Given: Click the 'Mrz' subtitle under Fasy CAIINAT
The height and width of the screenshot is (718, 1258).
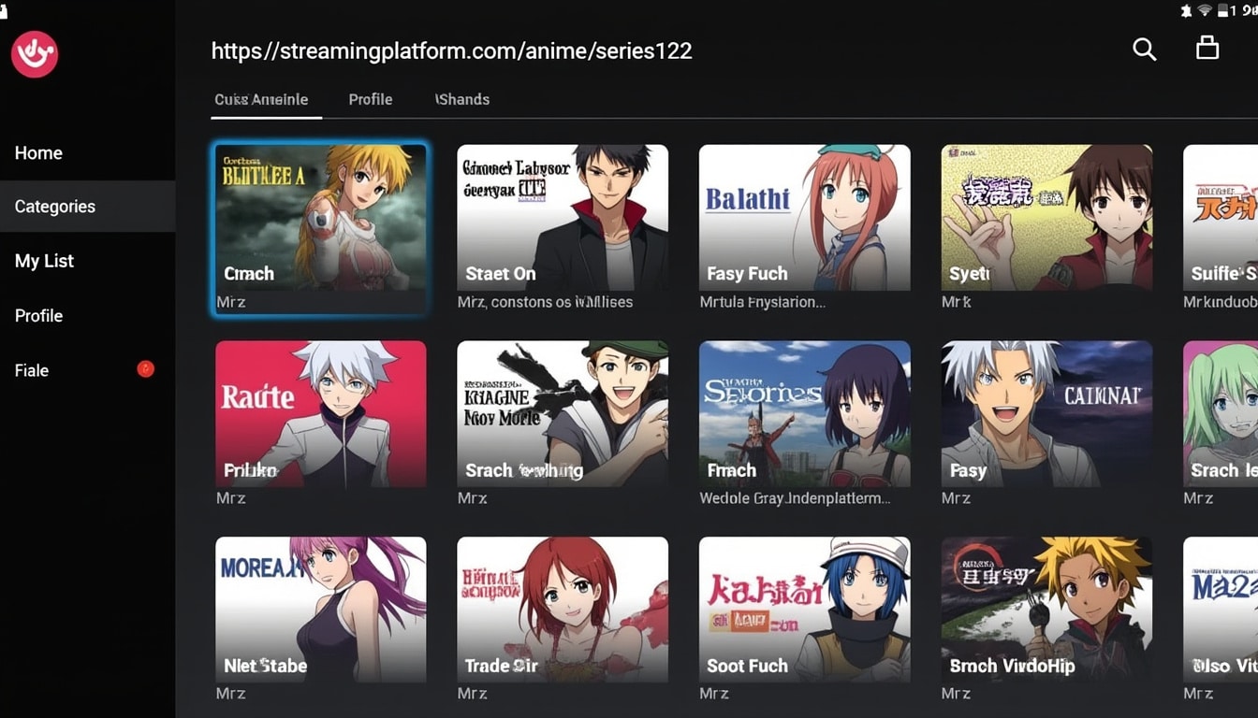Looking at the screenshot, I should point(956,498).
